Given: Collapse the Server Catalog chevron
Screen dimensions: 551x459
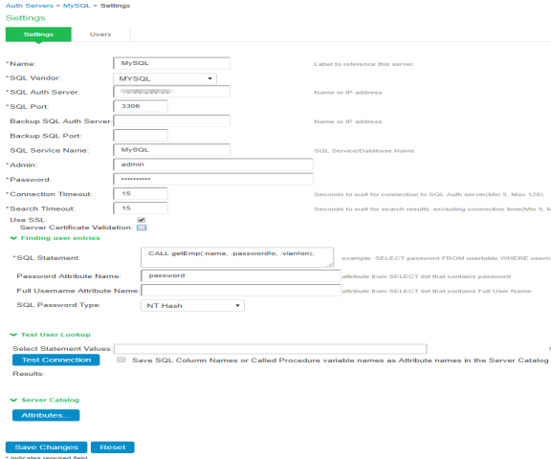Looking at the screenshot, I should pos(13,400).
